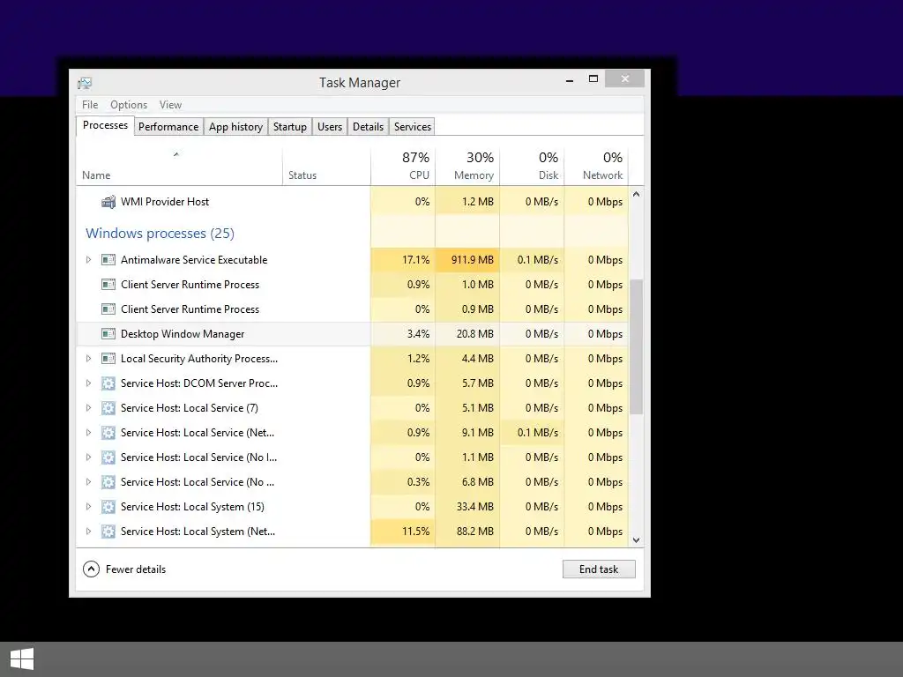The width and height of the screenshot is (903, 677).
Task: Click the scrollbar up arrow
Action: [637, 195]
